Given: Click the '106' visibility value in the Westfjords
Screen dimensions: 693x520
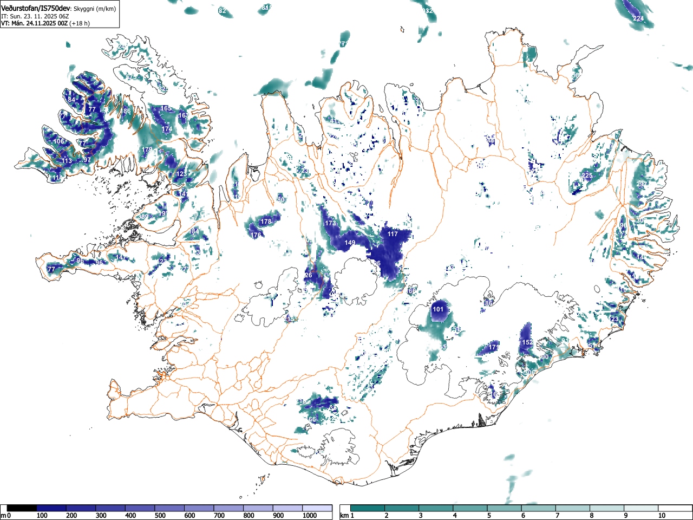Looking at the screenshot, I should 59,141.
